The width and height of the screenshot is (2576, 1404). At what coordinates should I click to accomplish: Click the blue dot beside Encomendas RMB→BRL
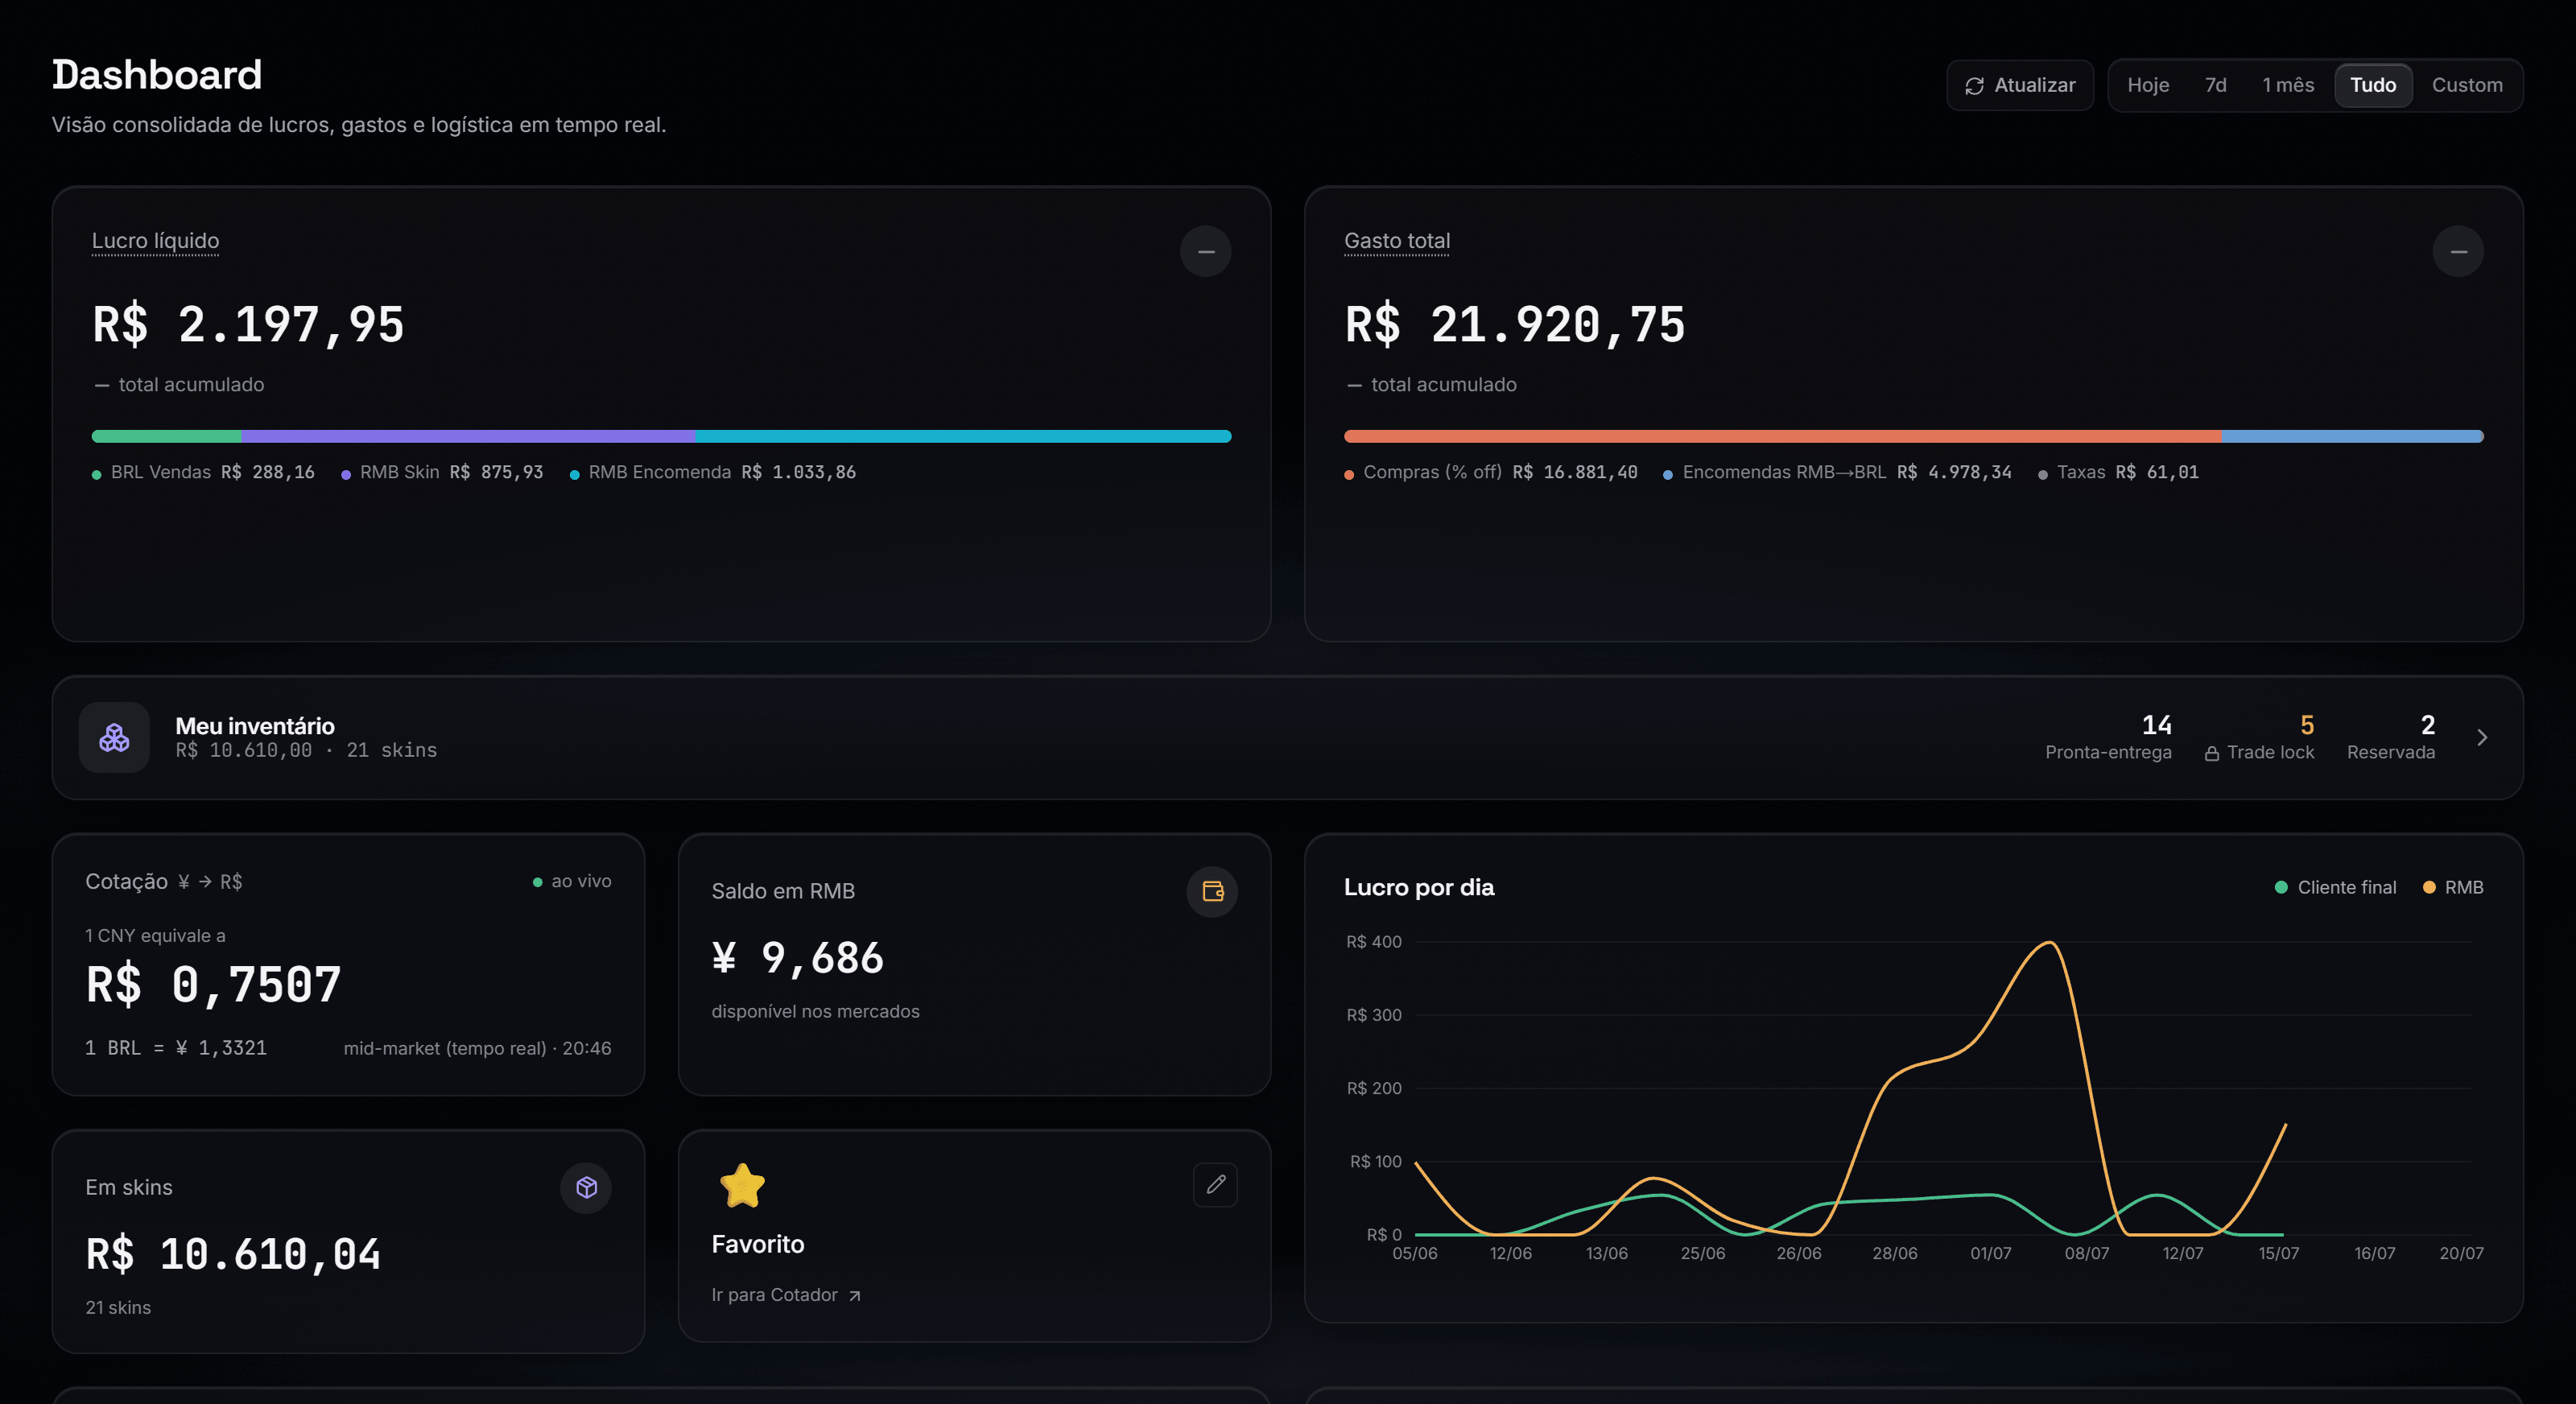(x=1668, y=475)
